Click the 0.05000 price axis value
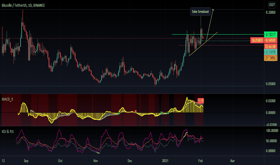This screenshot has width=280, height=165. click(270, 84)
